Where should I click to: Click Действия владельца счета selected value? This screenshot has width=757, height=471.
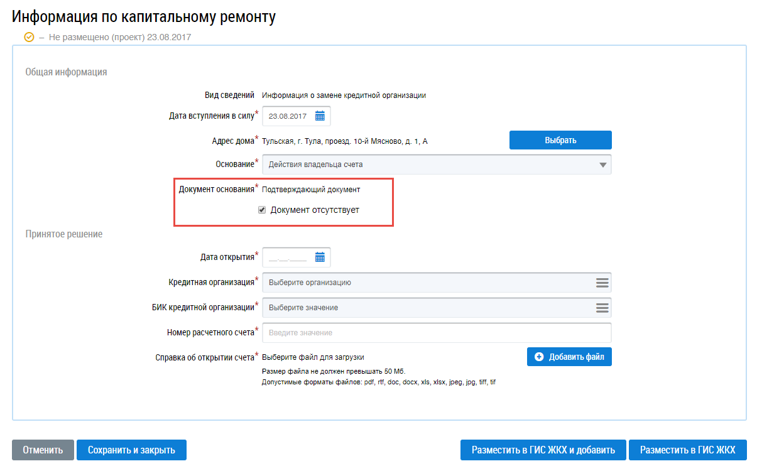point(315,165)
